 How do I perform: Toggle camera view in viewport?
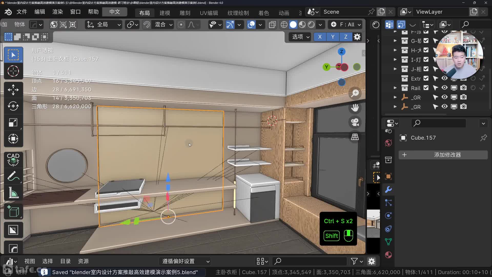click(355, 122)
